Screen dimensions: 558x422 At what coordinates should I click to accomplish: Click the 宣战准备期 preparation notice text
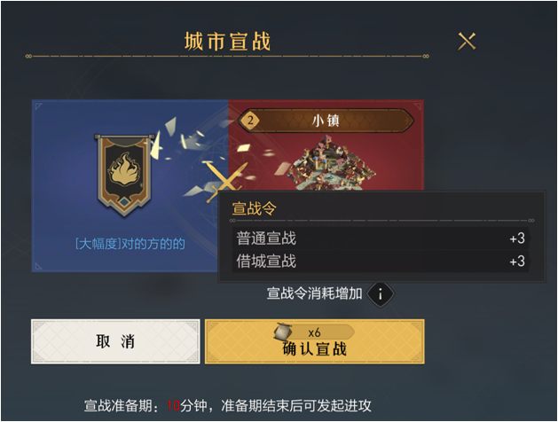coord(228,405)
